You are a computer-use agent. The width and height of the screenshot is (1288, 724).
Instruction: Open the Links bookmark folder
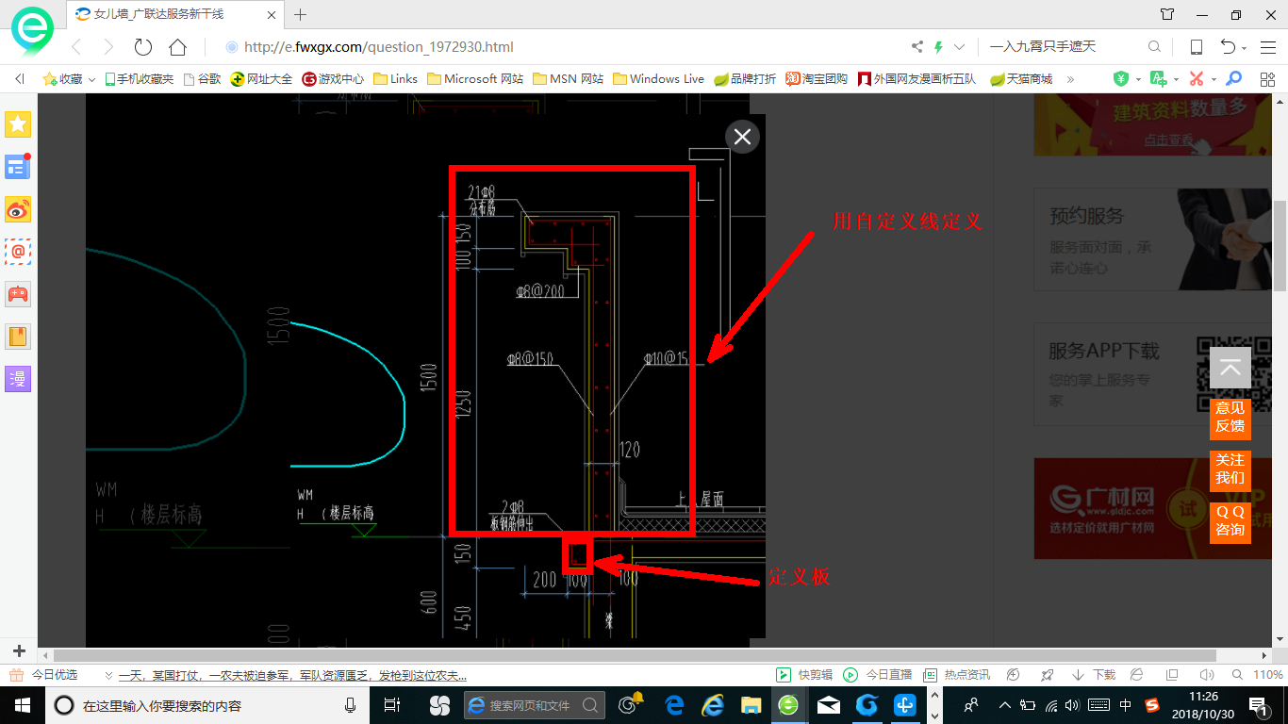tap(395, 79)
